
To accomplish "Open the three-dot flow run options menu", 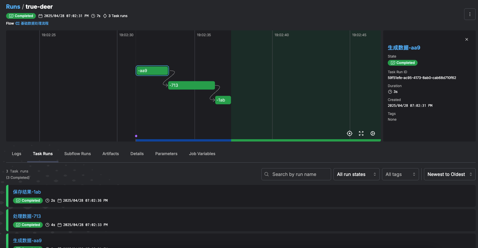I will [470, 14].
